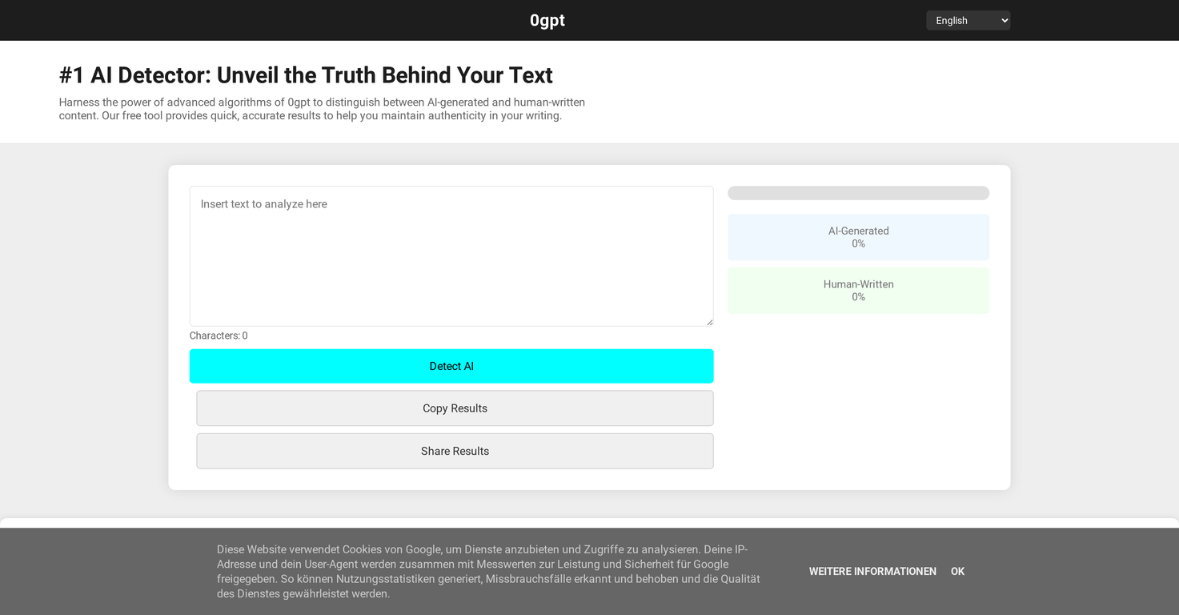Select the AI-Generated result box

coord(858,237)
